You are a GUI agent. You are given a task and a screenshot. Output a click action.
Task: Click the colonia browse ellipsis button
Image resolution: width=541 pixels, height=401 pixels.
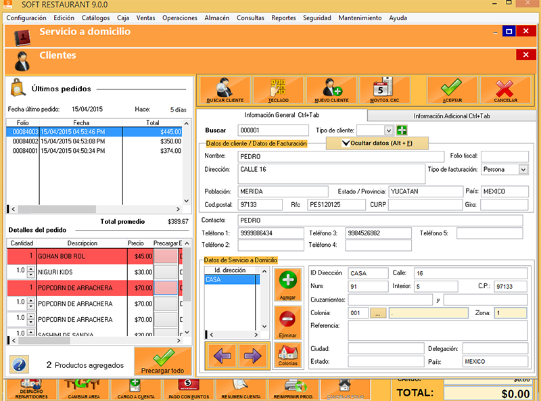pos(378,313)
